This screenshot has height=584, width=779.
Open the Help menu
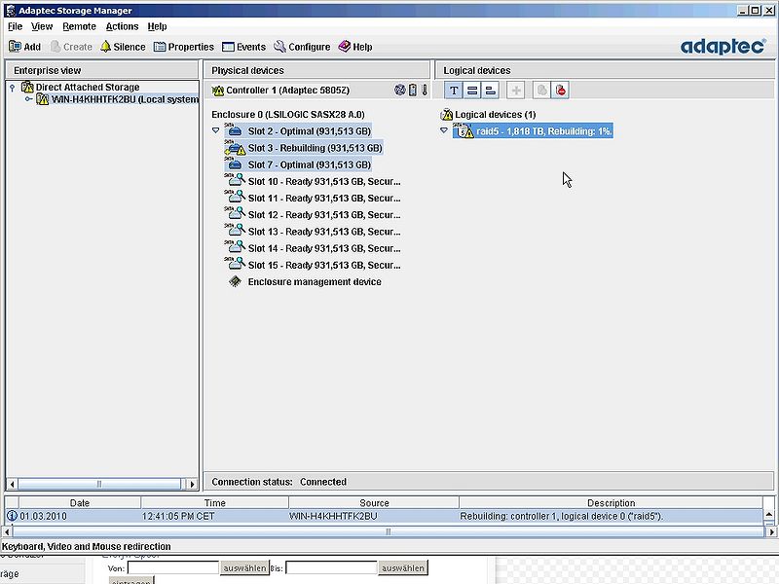pos(157,26)
